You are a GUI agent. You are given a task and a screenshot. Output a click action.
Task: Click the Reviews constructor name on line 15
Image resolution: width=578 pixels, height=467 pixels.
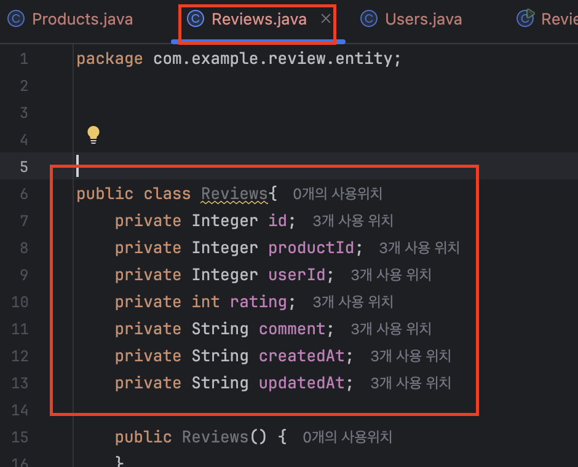click(215, 437)
